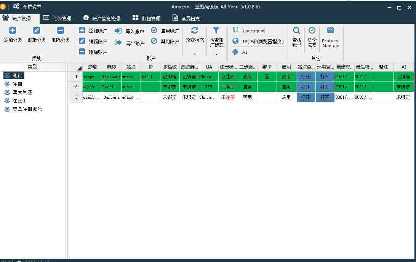Click 站点登录 打开 button in row 2
416x262 pixels.
(306, 87)
